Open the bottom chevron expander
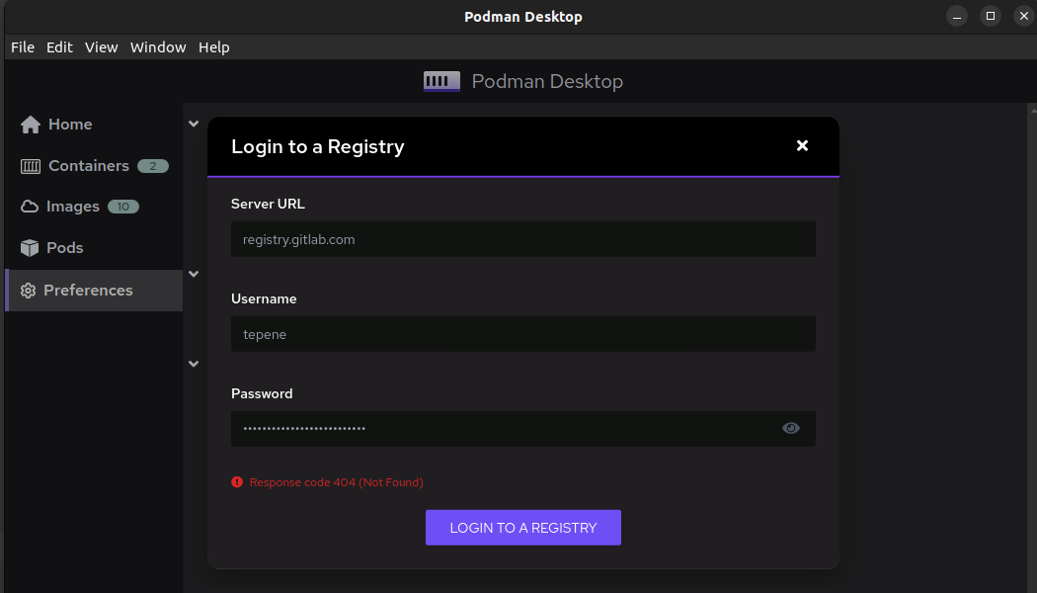Screen dimensions: 1037x593 (194, 364)
